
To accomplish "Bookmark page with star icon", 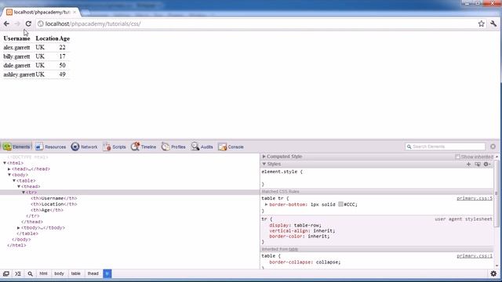I will click(x=481, y=23).
